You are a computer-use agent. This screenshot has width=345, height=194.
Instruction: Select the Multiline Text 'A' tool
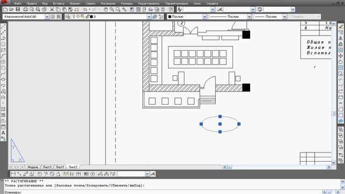(x=3, y=133)
